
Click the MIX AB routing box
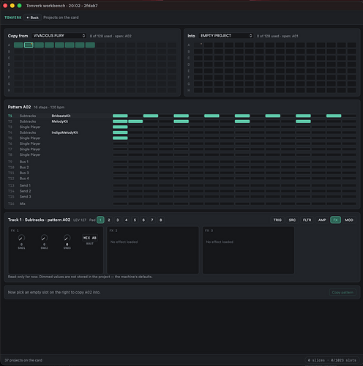[x=90, y=238]
